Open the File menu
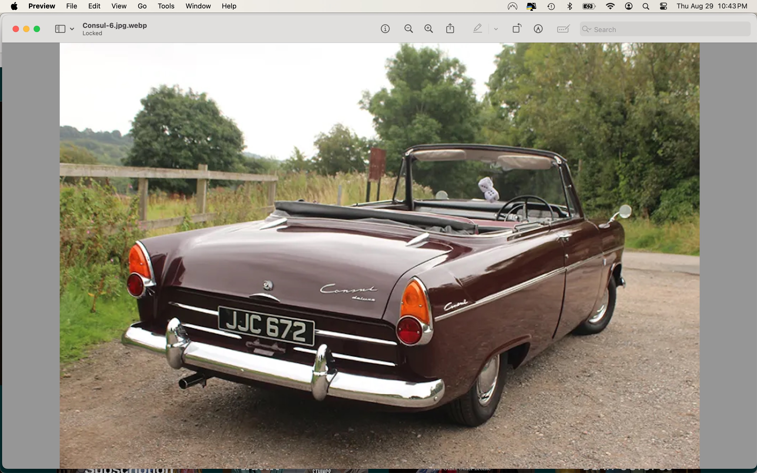The width and height of the screenshot is (757, 473). tap(72, 6)
